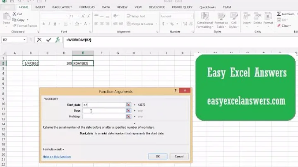Screen dimensions: 298x167
Task: Click the Paste icon in Clipboard group
Action: point(6,17)
